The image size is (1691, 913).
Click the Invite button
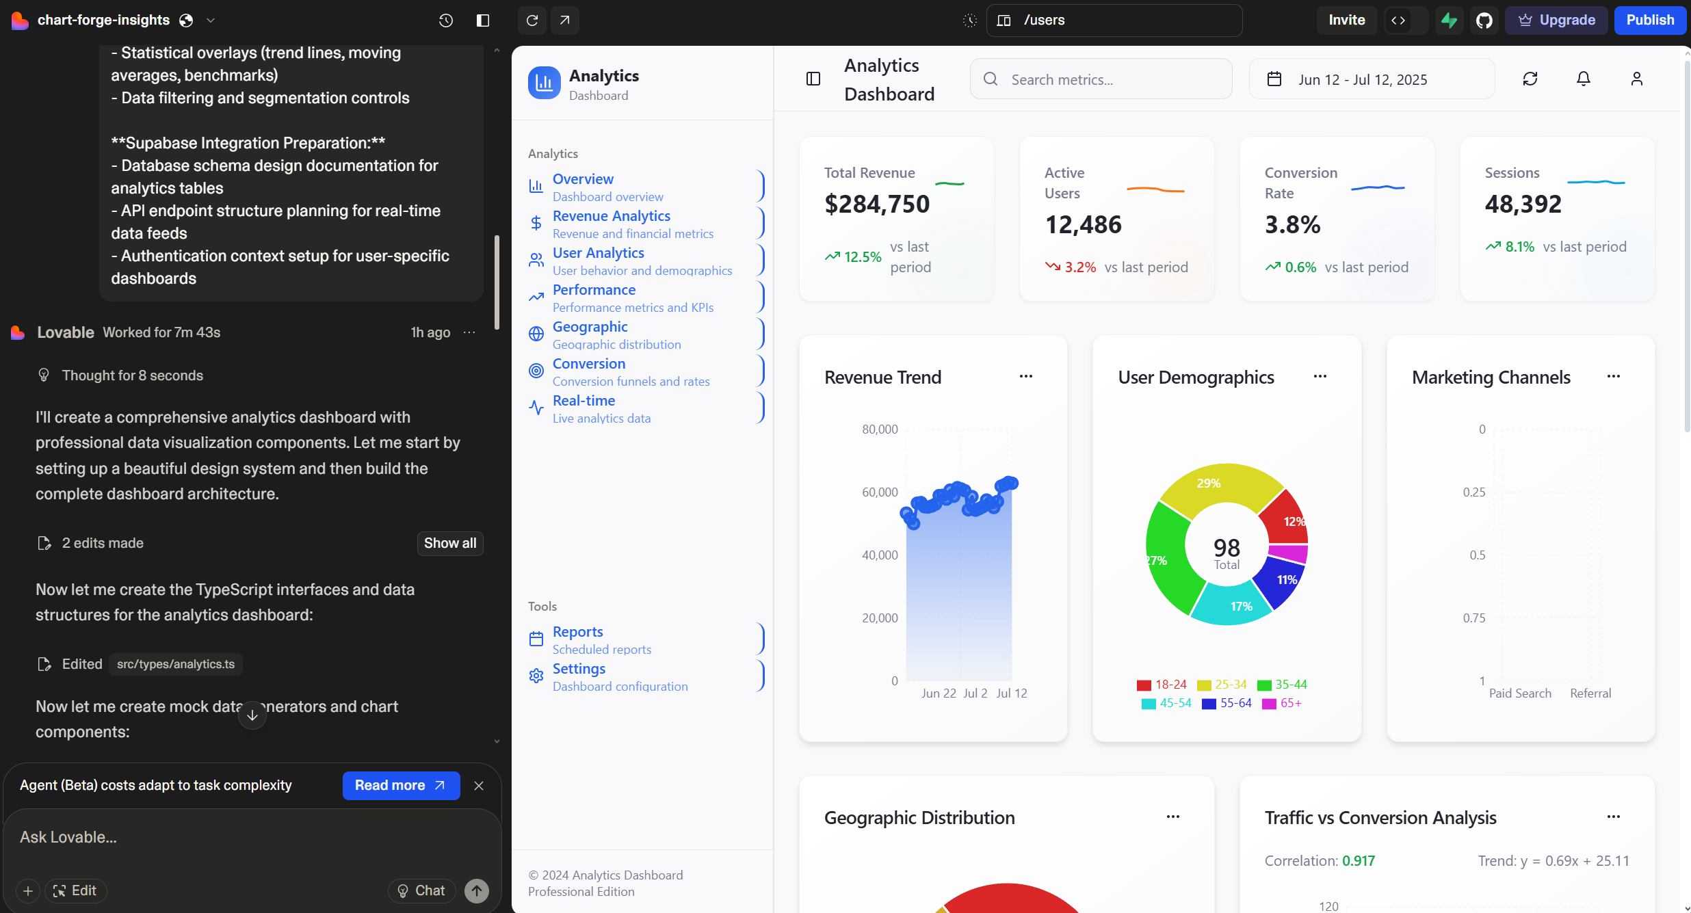1346,21
